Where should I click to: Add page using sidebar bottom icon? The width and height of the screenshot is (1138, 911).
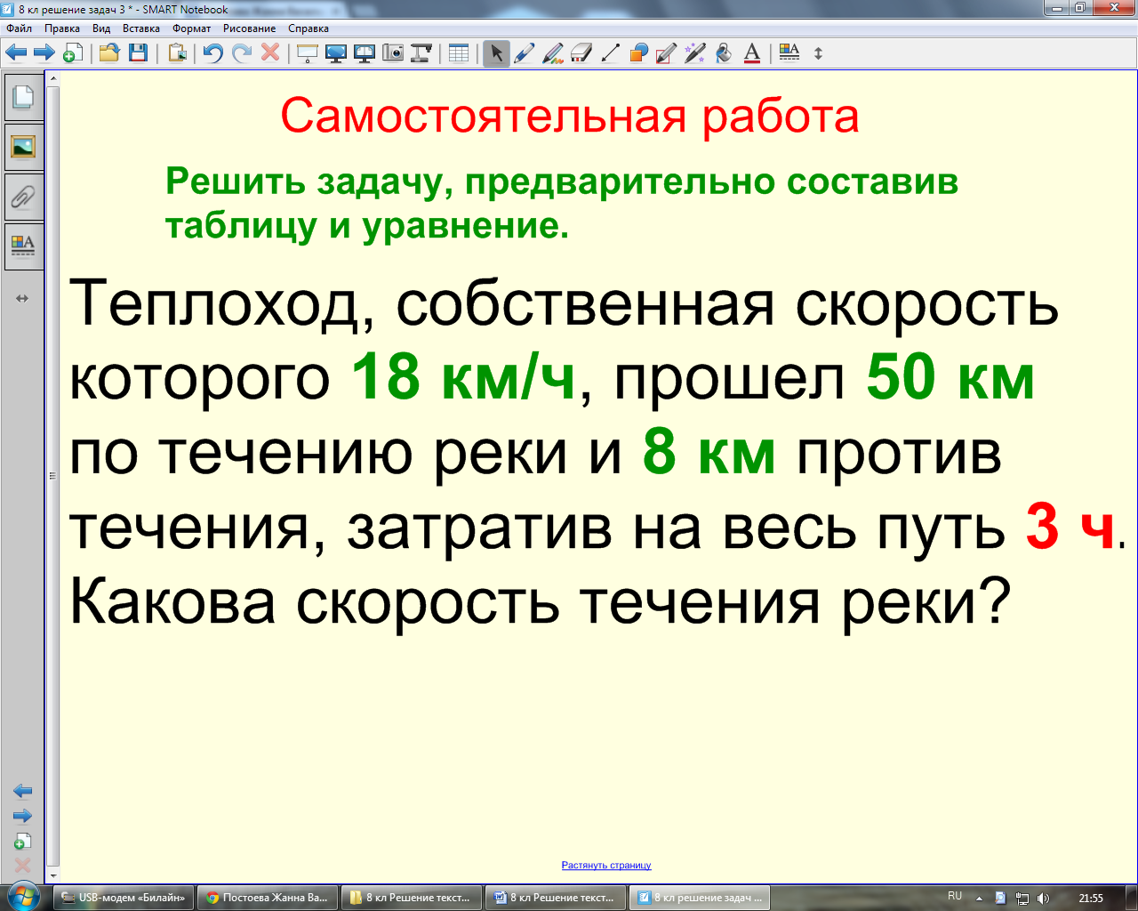pos(22,841)
